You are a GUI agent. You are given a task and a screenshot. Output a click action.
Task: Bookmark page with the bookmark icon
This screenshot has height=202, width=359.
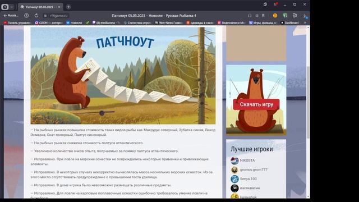pos(263,16)
